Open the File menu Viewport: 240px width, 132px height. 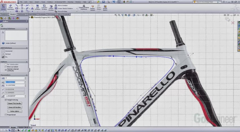point(21,2)
